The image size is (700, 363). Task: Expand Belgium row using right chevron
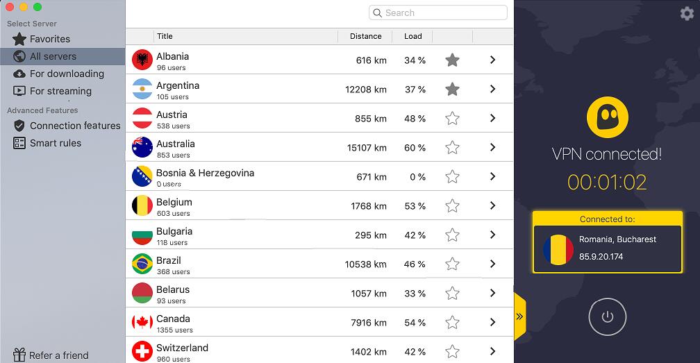492,205
